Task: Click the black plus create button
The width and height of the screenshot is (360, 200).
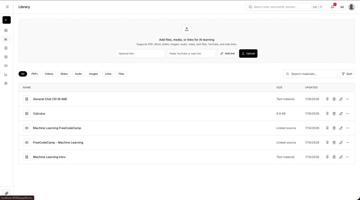Action: click(6, 20)
